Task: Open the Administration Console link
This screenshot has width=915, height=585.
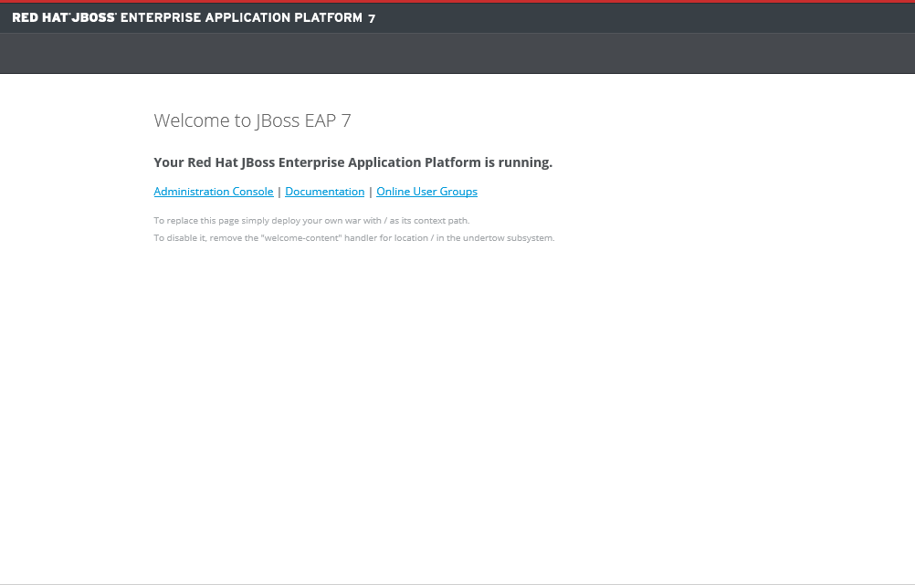Action: tap(214, 192)
